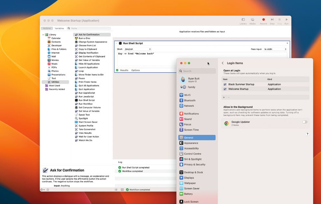321x204 pixels.
Task: Switch to the Actions tab
Action: pyautogui.click(x=47, y=28)
